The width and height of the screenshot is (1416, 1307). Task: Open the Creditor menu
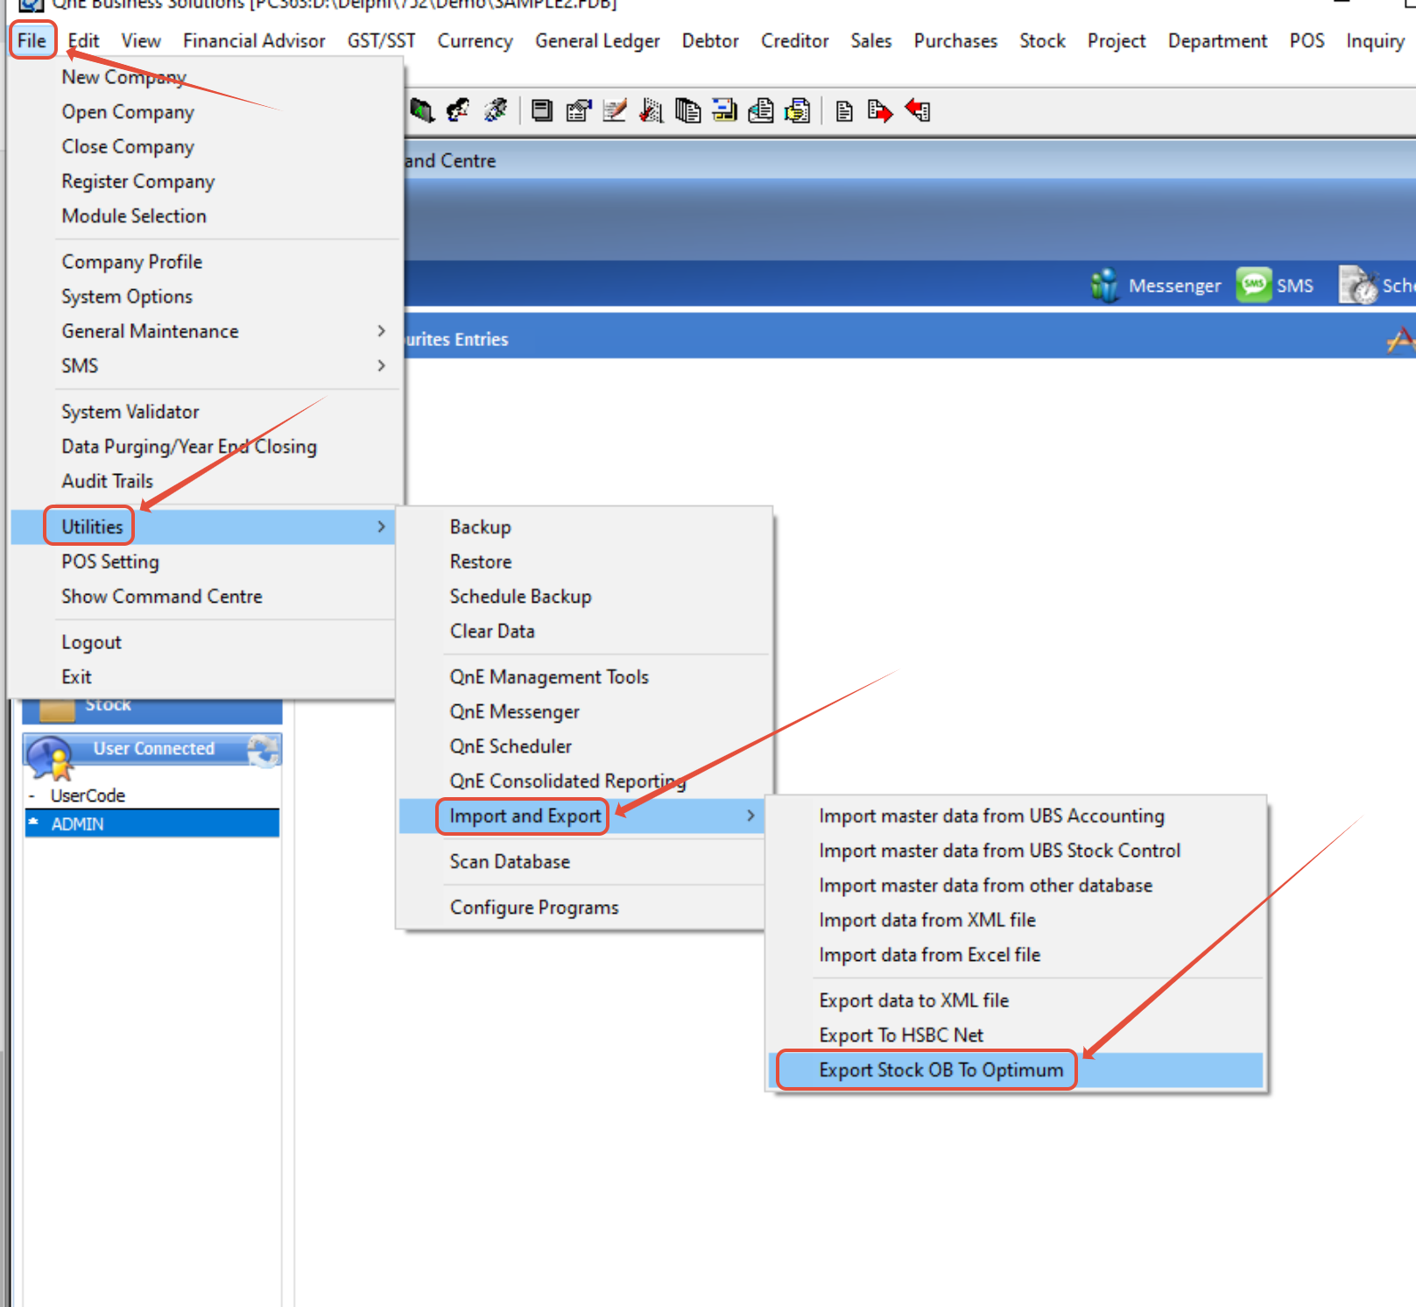[x=794, y=40]
